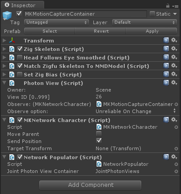
Task: Collapse the Photon View component
Action: pyautogui.click(x=4, y=83)
